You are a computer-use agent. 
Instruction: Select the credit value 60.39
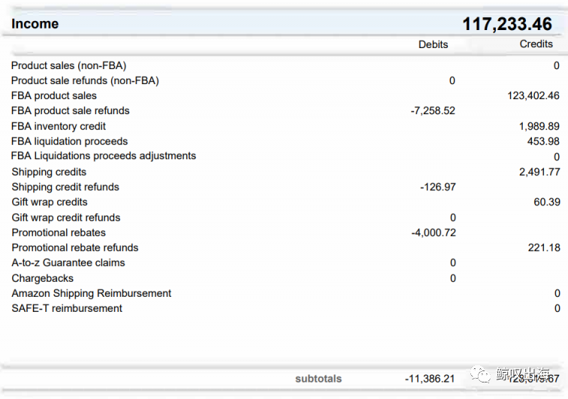[547, 202]
